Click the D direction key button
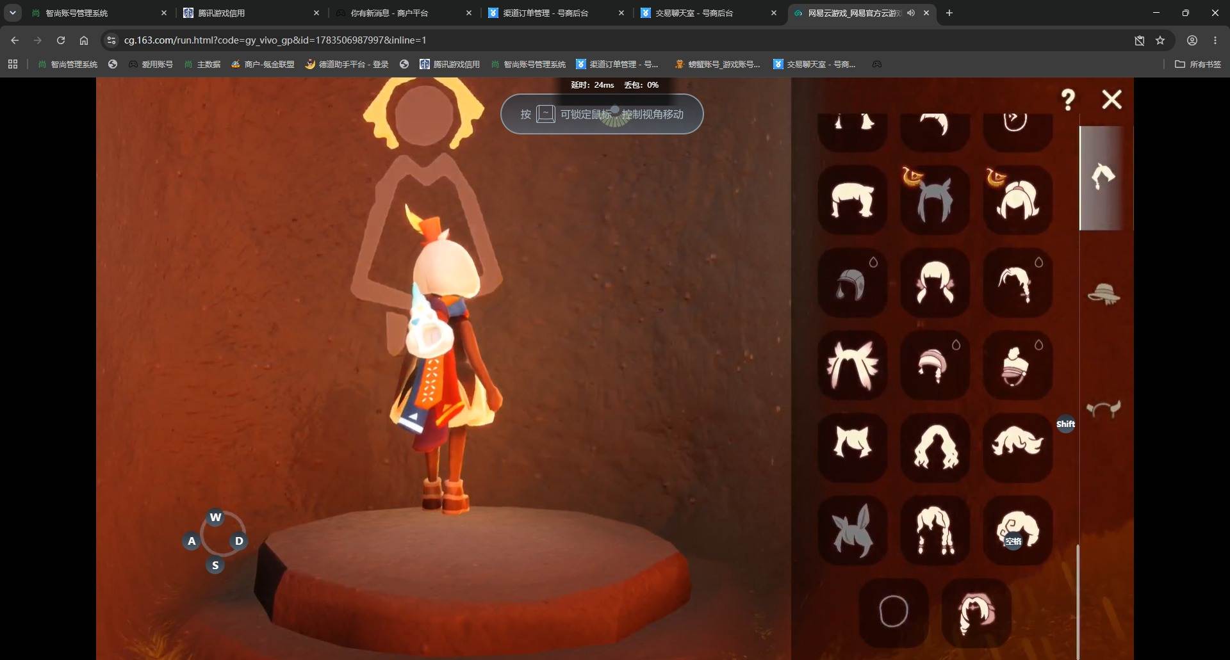The image size is (1230, 660). 239,541
